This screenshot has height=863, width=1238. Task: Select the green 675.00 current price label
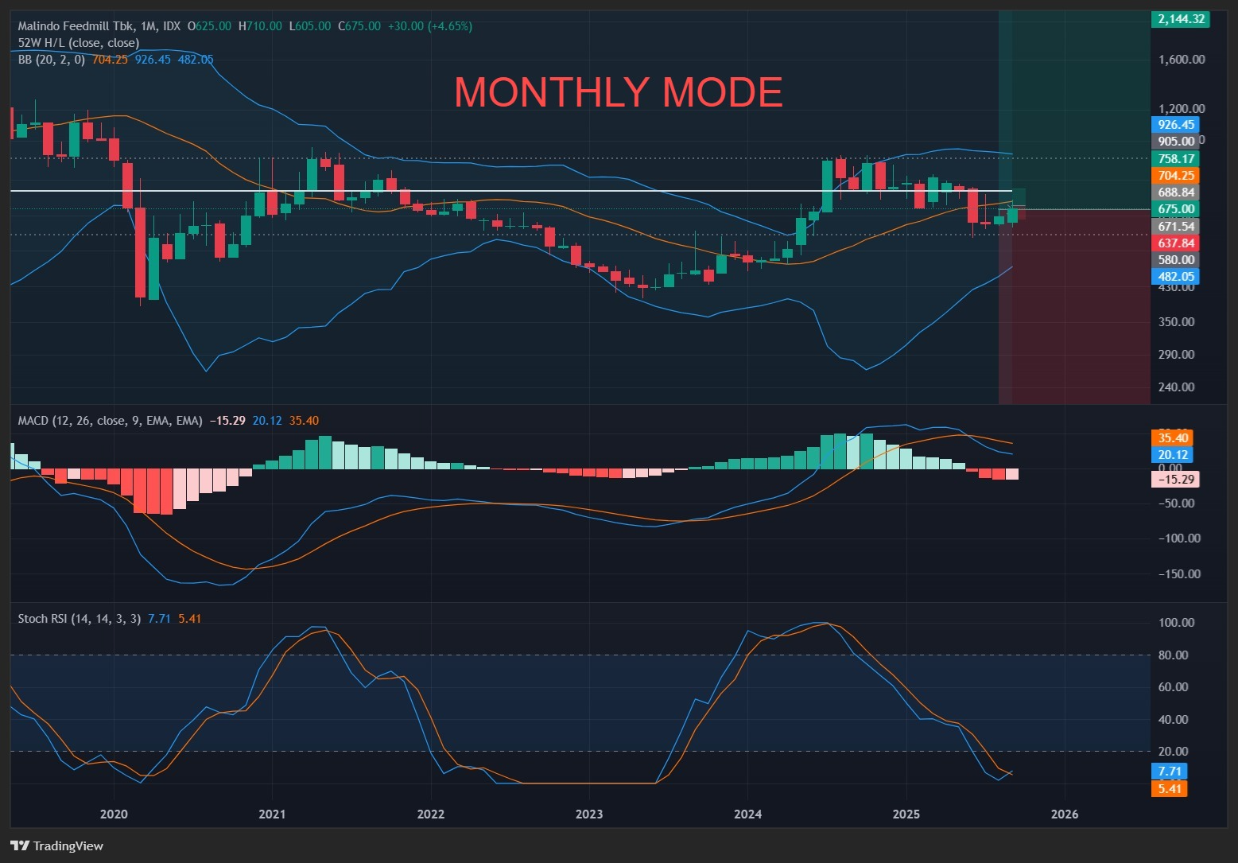[x=1175, y=209]
